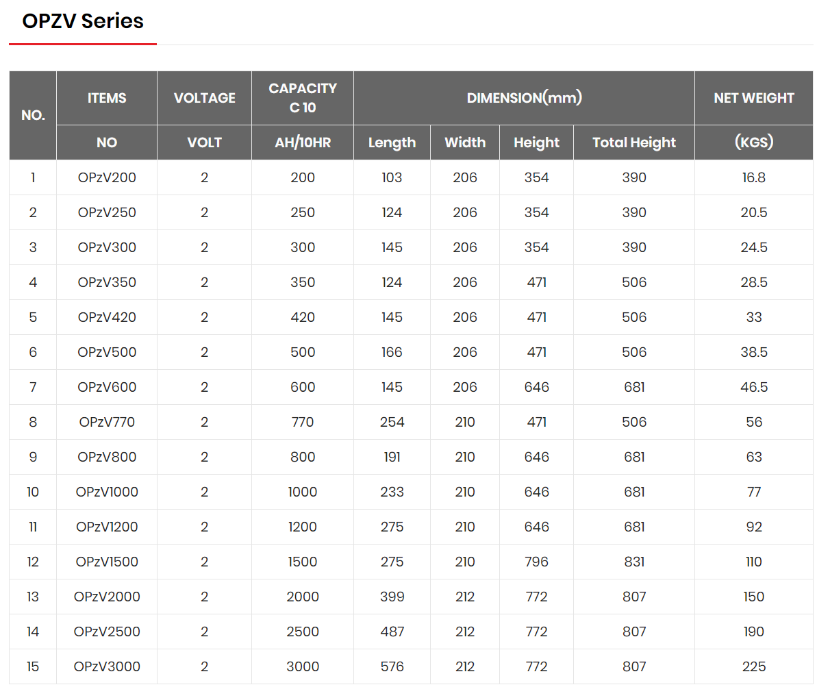Click the Length subheader cell
This screenshot has height=687, width=830.
click(392, 142)
